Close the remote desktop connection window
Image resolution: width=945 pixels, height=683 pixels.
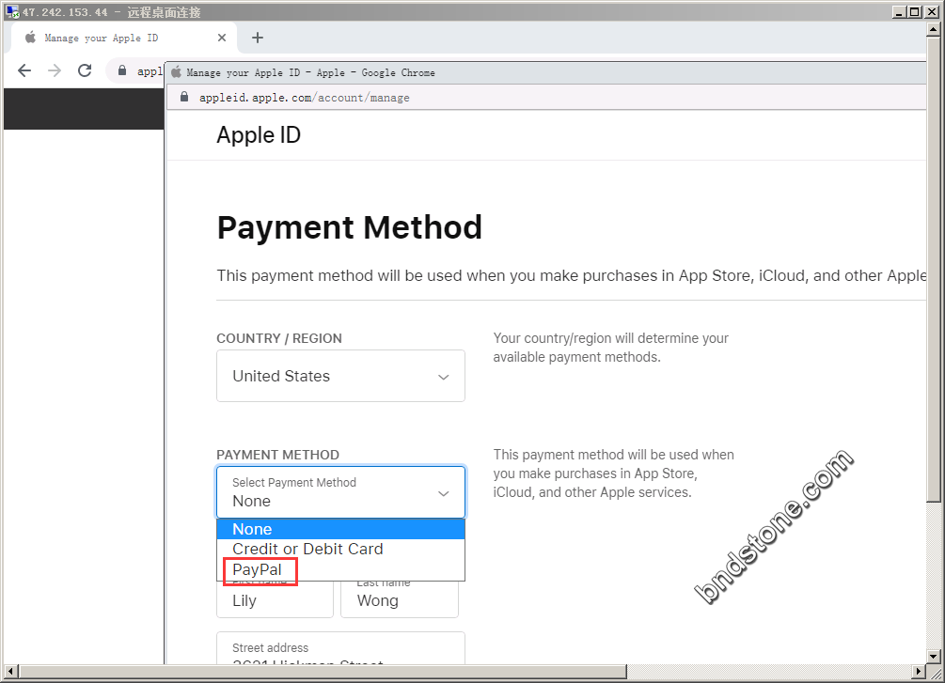pos(931,12)
